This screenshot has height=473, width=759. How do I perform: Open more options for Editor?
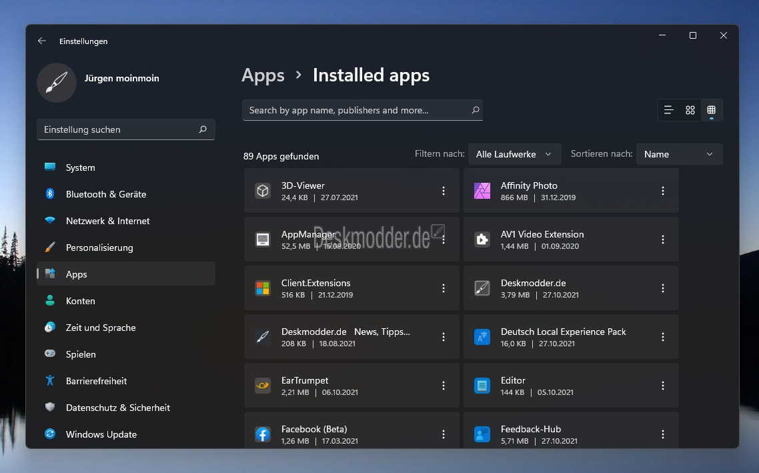pos(663,386)
